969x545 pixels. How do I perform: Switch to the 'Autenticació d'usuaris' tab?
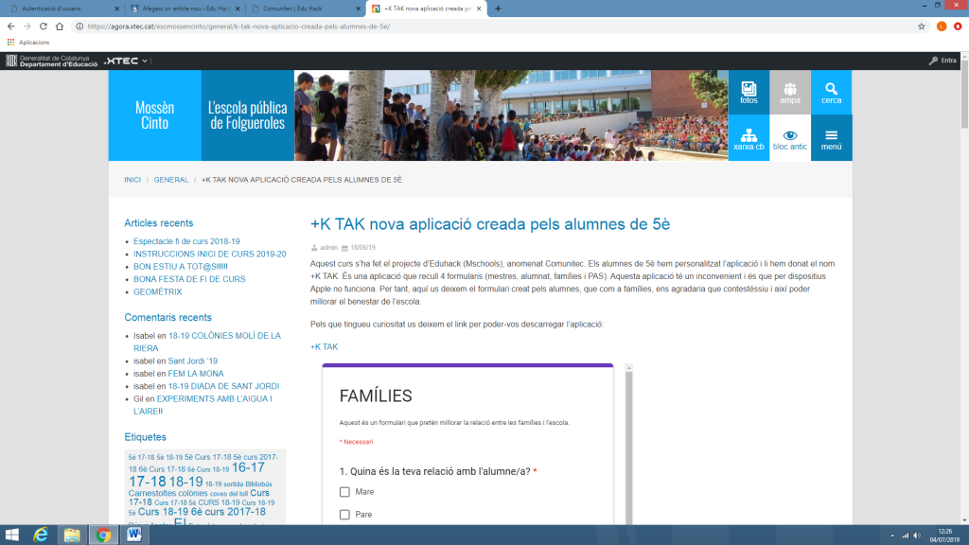(57, 9)
